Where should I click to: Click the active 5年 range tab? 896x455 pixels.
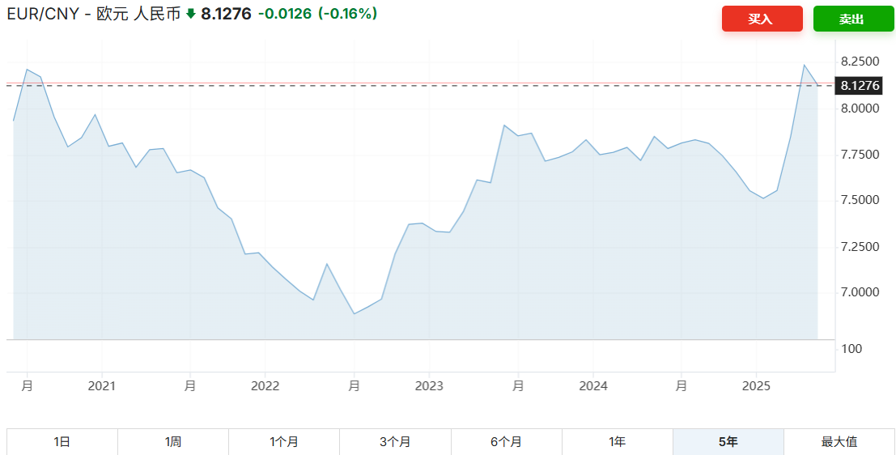coord(728,442)
